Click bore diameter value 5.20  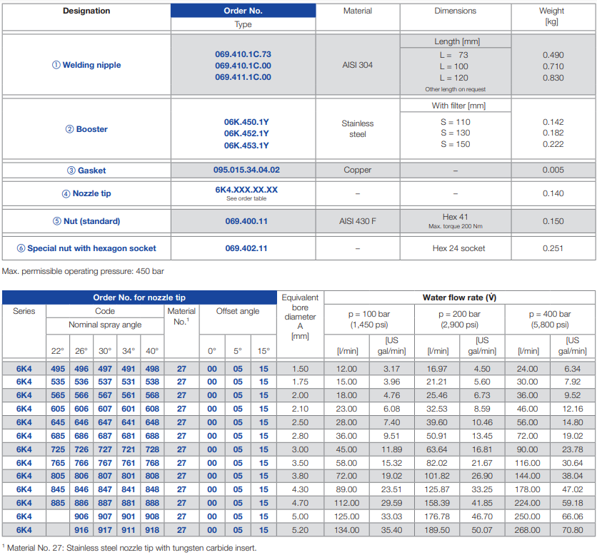click(x=300, y=530)
